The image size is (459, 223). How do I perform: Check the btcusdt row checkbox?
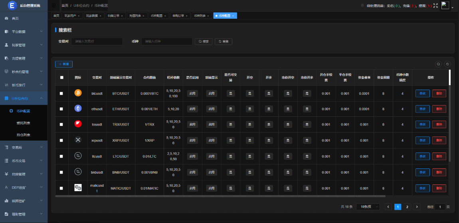(x=61, y=93)
